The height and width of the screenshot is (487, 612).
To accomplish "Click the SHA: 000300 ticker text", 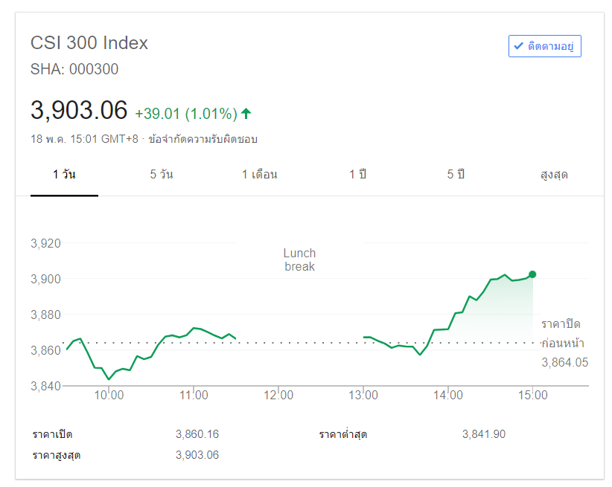I will [74, 69].
